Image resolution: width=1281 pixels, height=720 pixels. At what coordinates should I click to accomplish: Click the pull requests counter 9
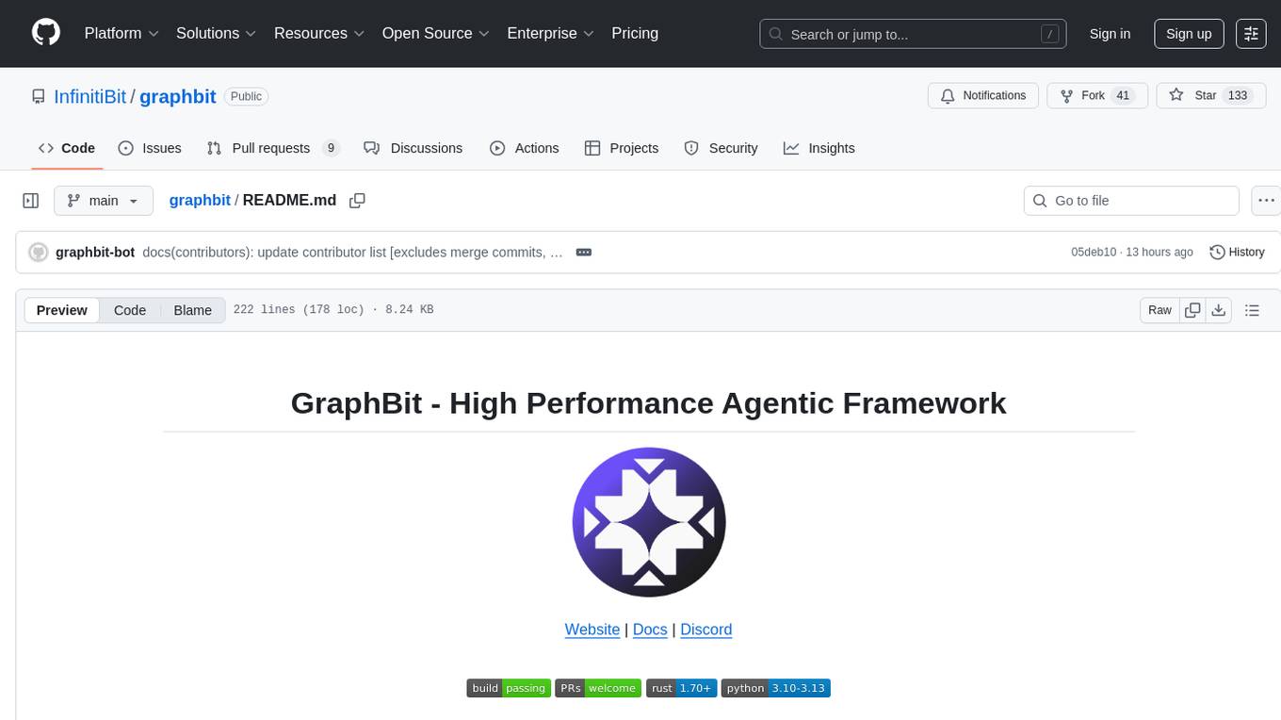330,148
